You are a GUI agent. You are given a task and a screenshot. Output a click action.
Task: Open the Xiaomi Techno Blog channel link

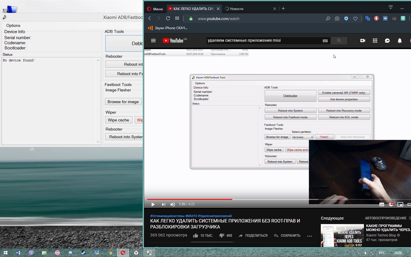[x=381, y=235]
